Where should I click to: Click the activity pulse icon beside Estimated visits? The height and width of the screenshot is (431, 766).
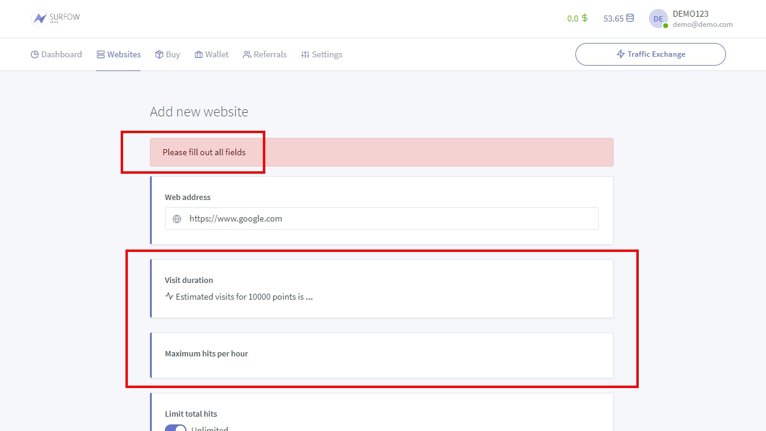(169, 296)
